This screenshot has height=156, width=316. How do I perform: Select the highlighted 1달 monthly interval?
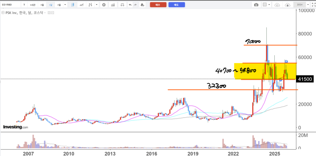(x=50, y=5)
